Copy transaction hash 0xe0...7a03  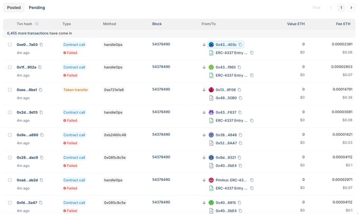(41, 44)
